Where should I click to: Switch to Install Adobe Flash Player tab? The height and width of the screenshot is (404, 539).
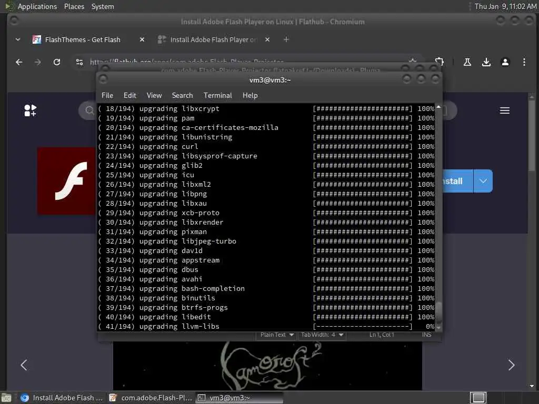pyautogui.click(x=213, y=39)
